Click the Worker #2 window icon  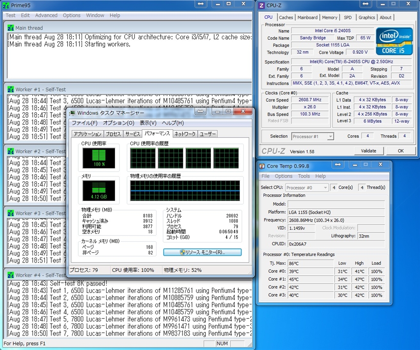tap(11, 151)
